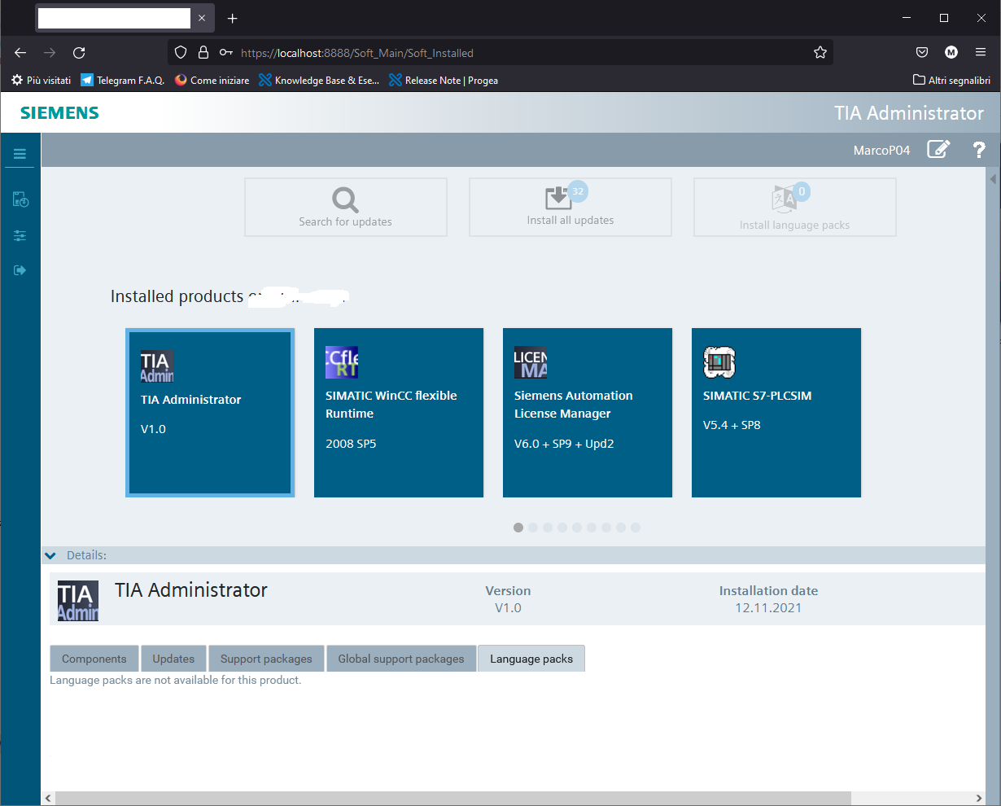Image resolution: width=1001 pixels, height=806 pixels.
Task: Open the Più visitati bookmark
Action: (41, 81)
